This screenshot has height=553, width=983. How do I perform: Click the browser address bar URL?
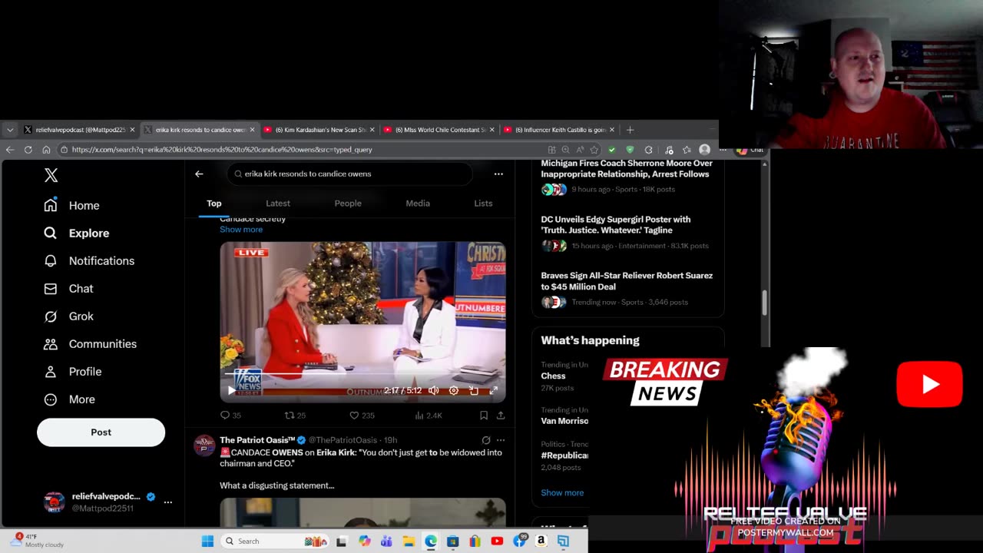[222, 150]
